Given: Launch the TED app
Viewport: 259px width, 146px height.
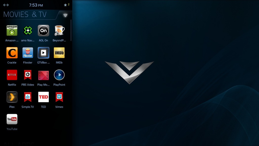Looking at the screenshot, I should pyautogui.click(x=44, y=97).
